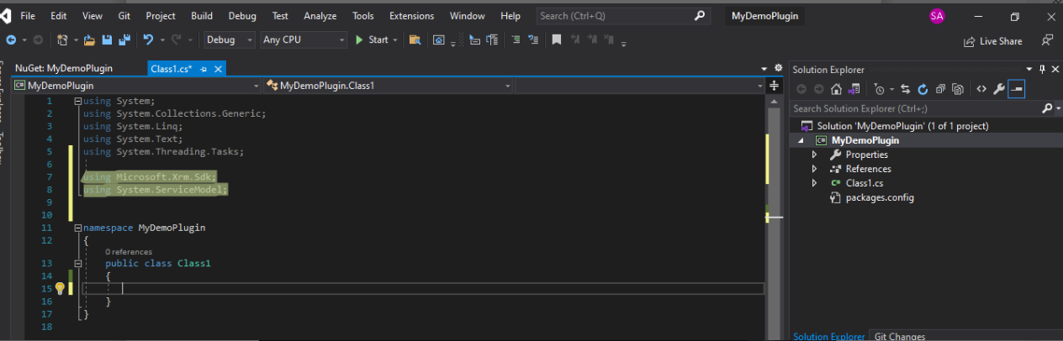Undo the last edit with the undo arrow

pos(148,39)
